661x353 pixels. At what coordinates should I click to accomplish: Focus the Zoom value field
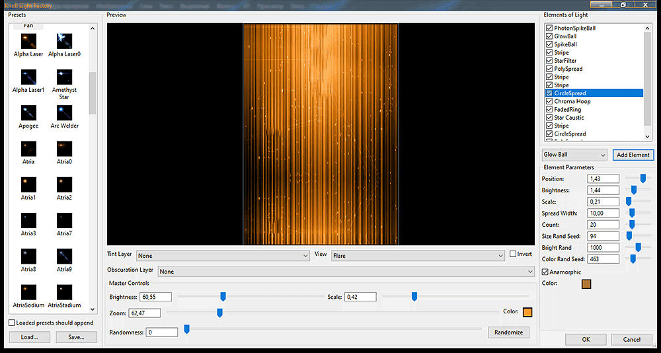click(x=145, y=313)
